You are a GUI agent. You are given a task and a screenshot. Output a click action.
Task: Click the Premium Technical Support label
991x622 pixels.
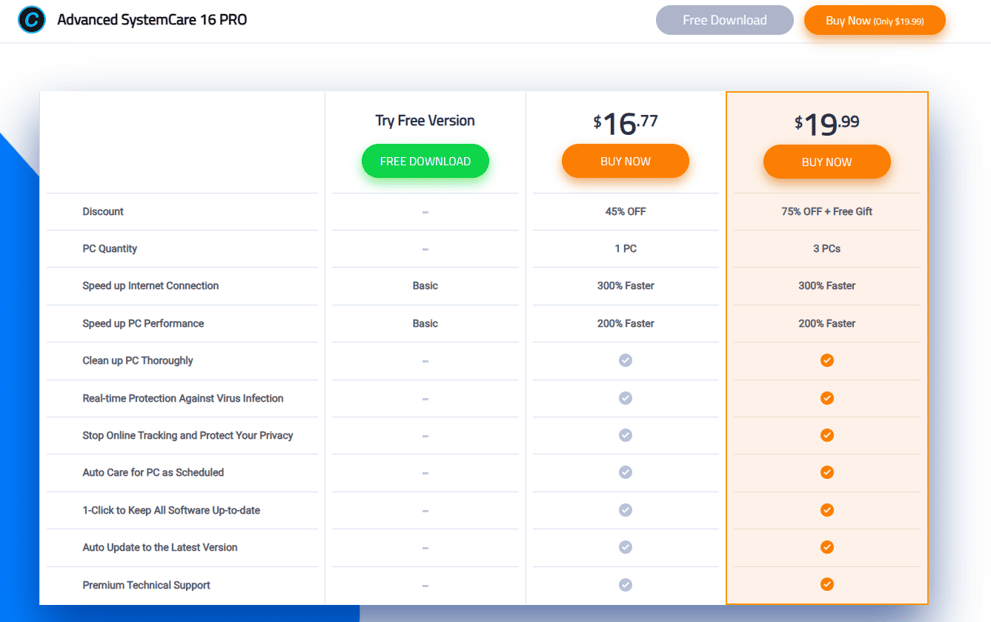pyautogui.click(x=146, y=585)
